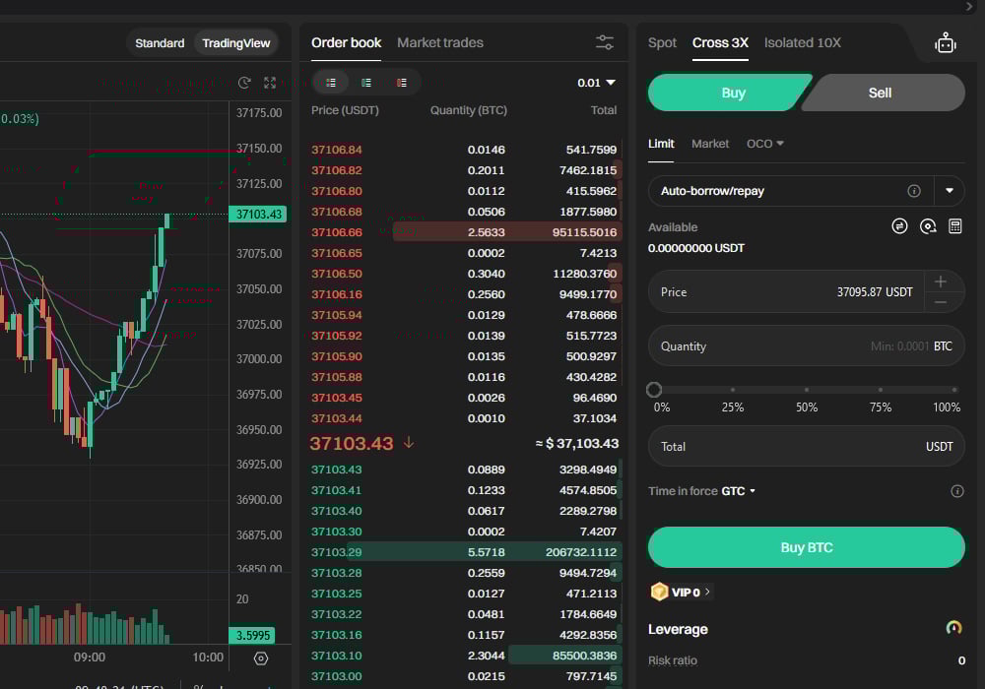Show only sell orders in order book
Image resolution: width=985 pixels, height=689 pixels.
[x=402, y=83]
